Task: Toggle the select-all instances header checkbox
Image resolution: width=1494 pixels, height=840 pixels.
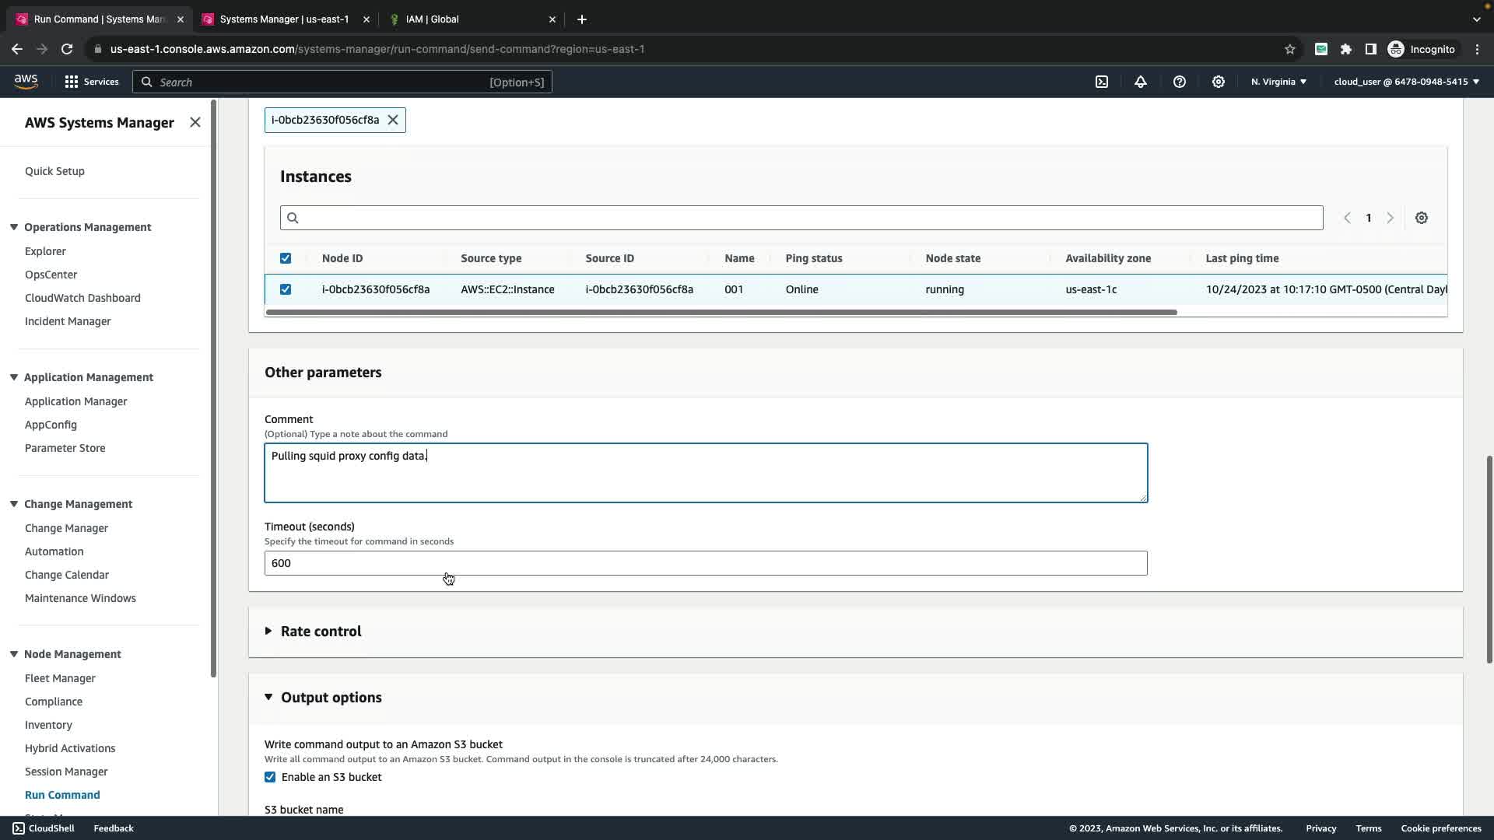Action: coord(286,258)
